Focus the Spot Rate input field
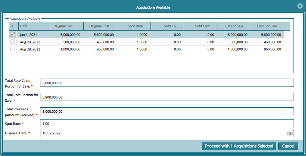This screenshot has height=156, width=306. [x=167, y=123]
